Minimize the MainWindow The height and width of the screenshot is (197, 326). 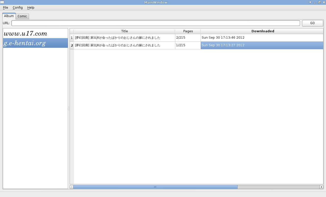pyautogui.click(x=315, y=2)
